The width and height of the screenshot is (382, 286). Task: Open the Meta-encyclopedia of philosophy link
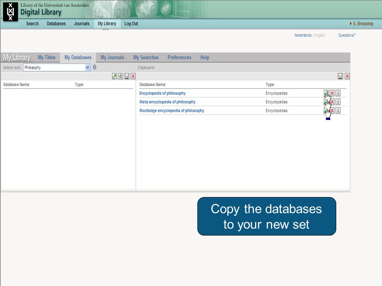(x=168, y=102)
